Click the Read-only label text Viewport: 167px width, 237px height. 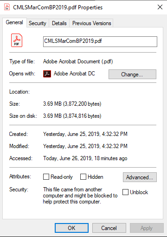click(62, 177)
